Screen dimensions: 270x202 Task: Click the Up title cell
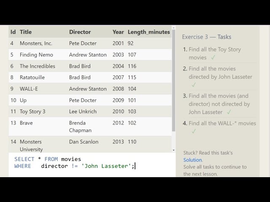(23, 100)
